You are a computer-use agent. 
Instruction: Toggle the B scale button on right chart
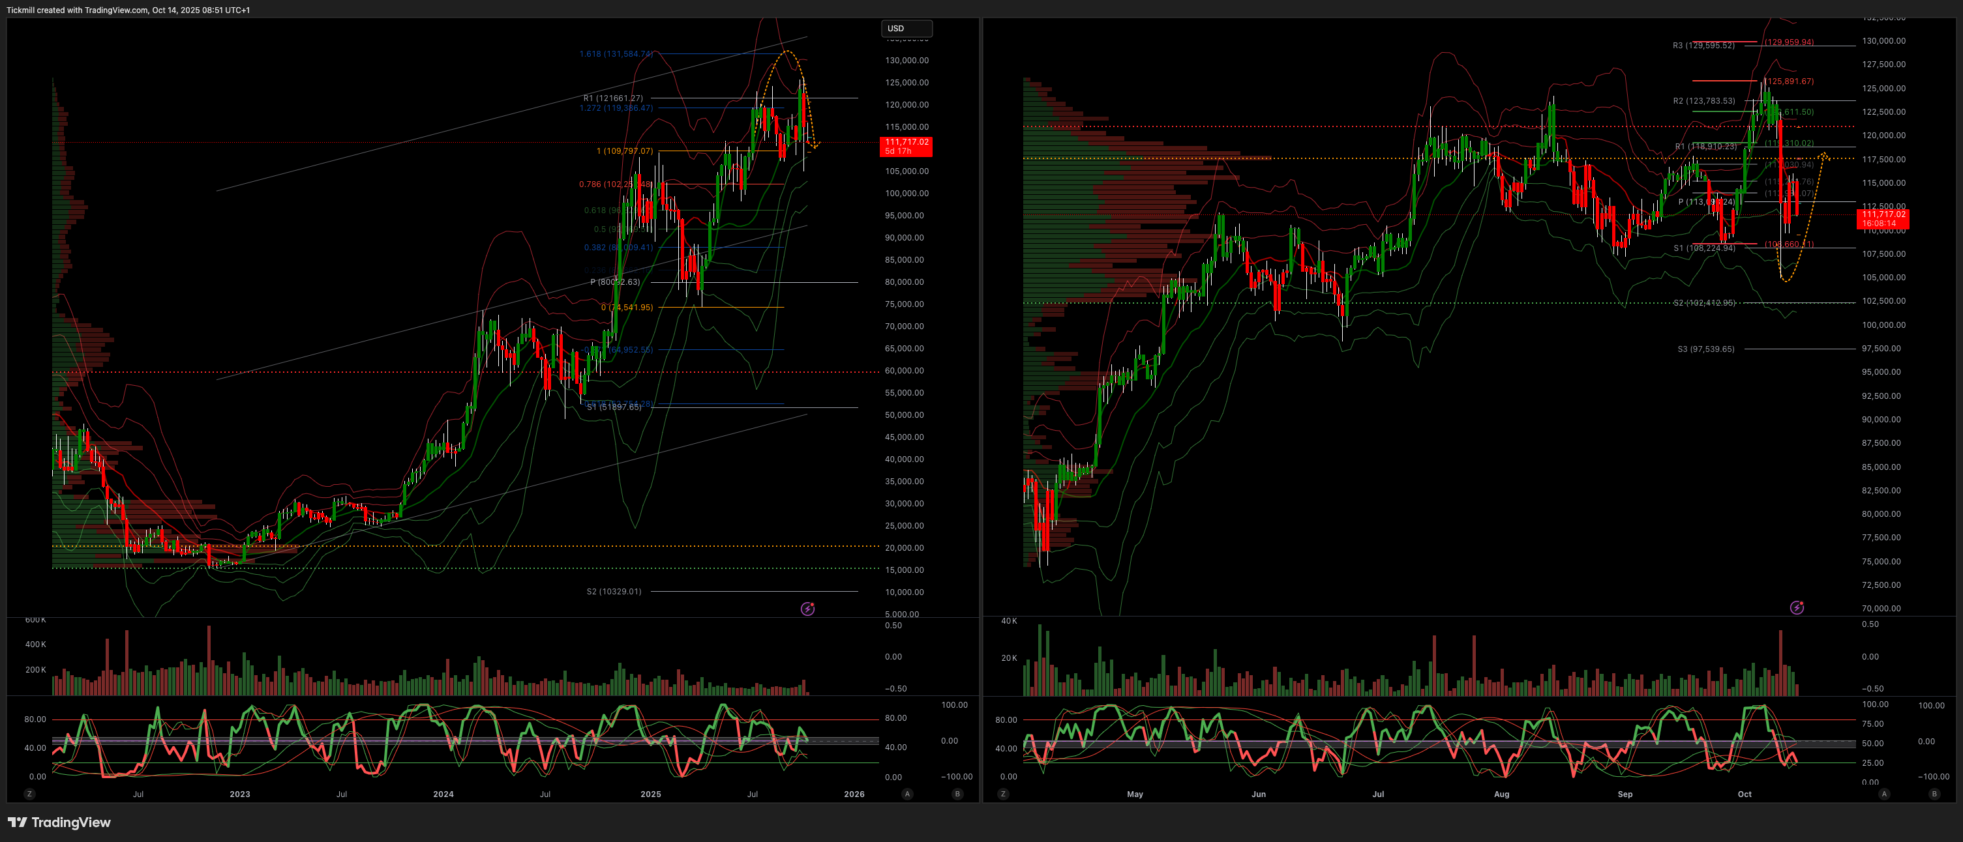point(1934,794)
